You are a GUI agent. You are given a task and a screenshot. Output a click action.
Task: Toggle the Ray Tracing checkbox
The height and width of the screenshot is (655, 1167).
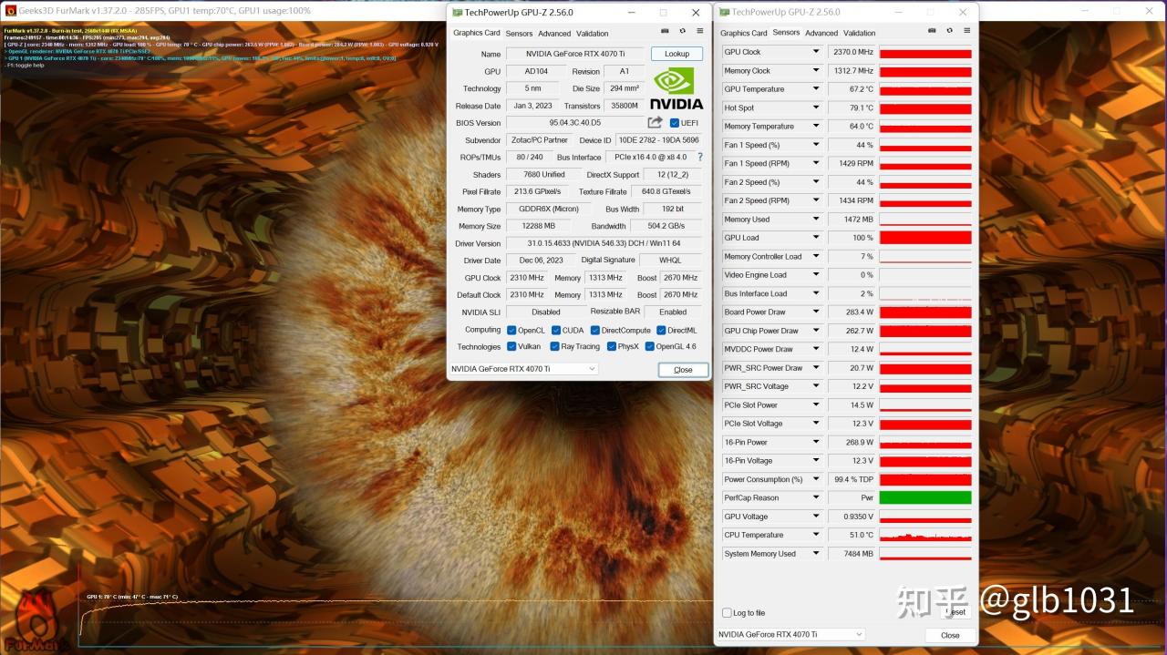[554, 346]
